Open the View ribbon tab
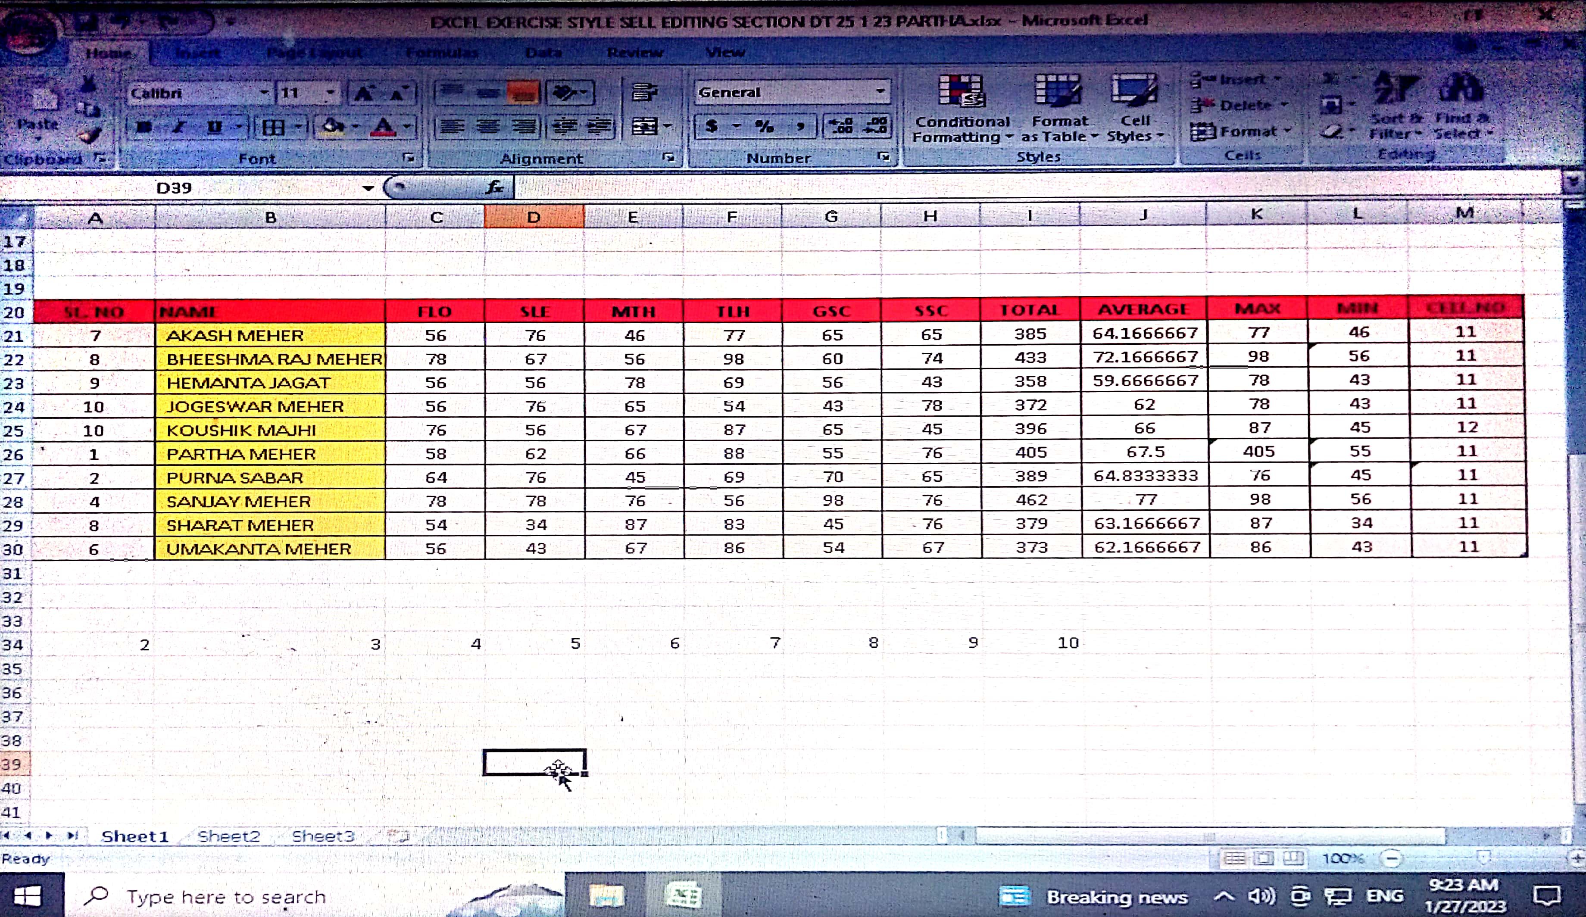The image size is (1586, 917). [x=725, y=52]
